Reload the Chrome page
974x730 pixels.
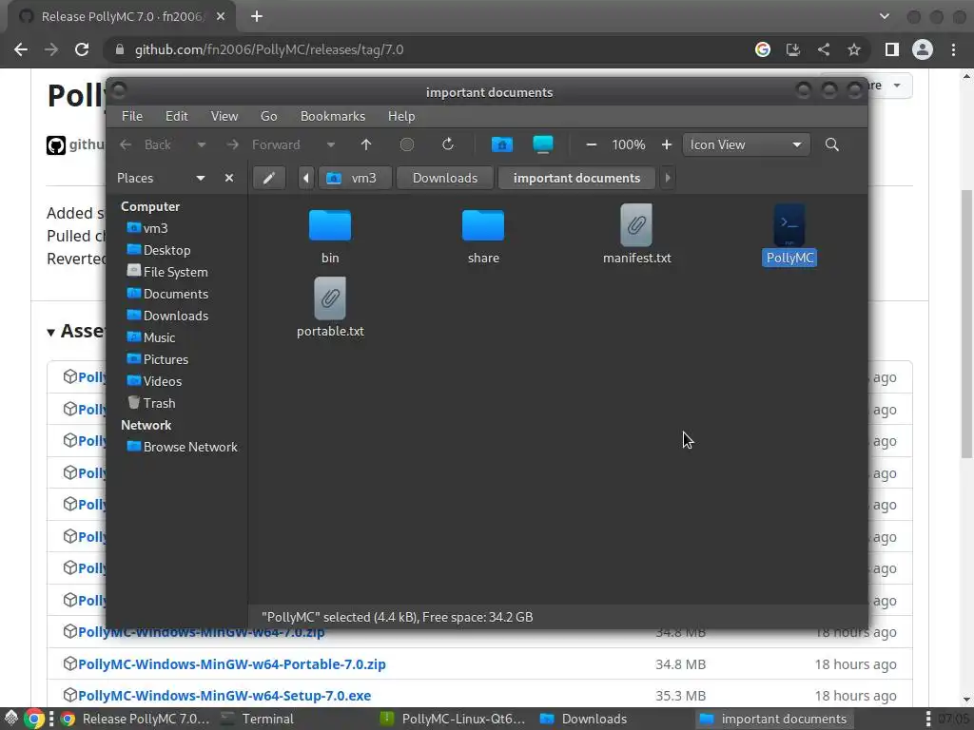[82, 49]
